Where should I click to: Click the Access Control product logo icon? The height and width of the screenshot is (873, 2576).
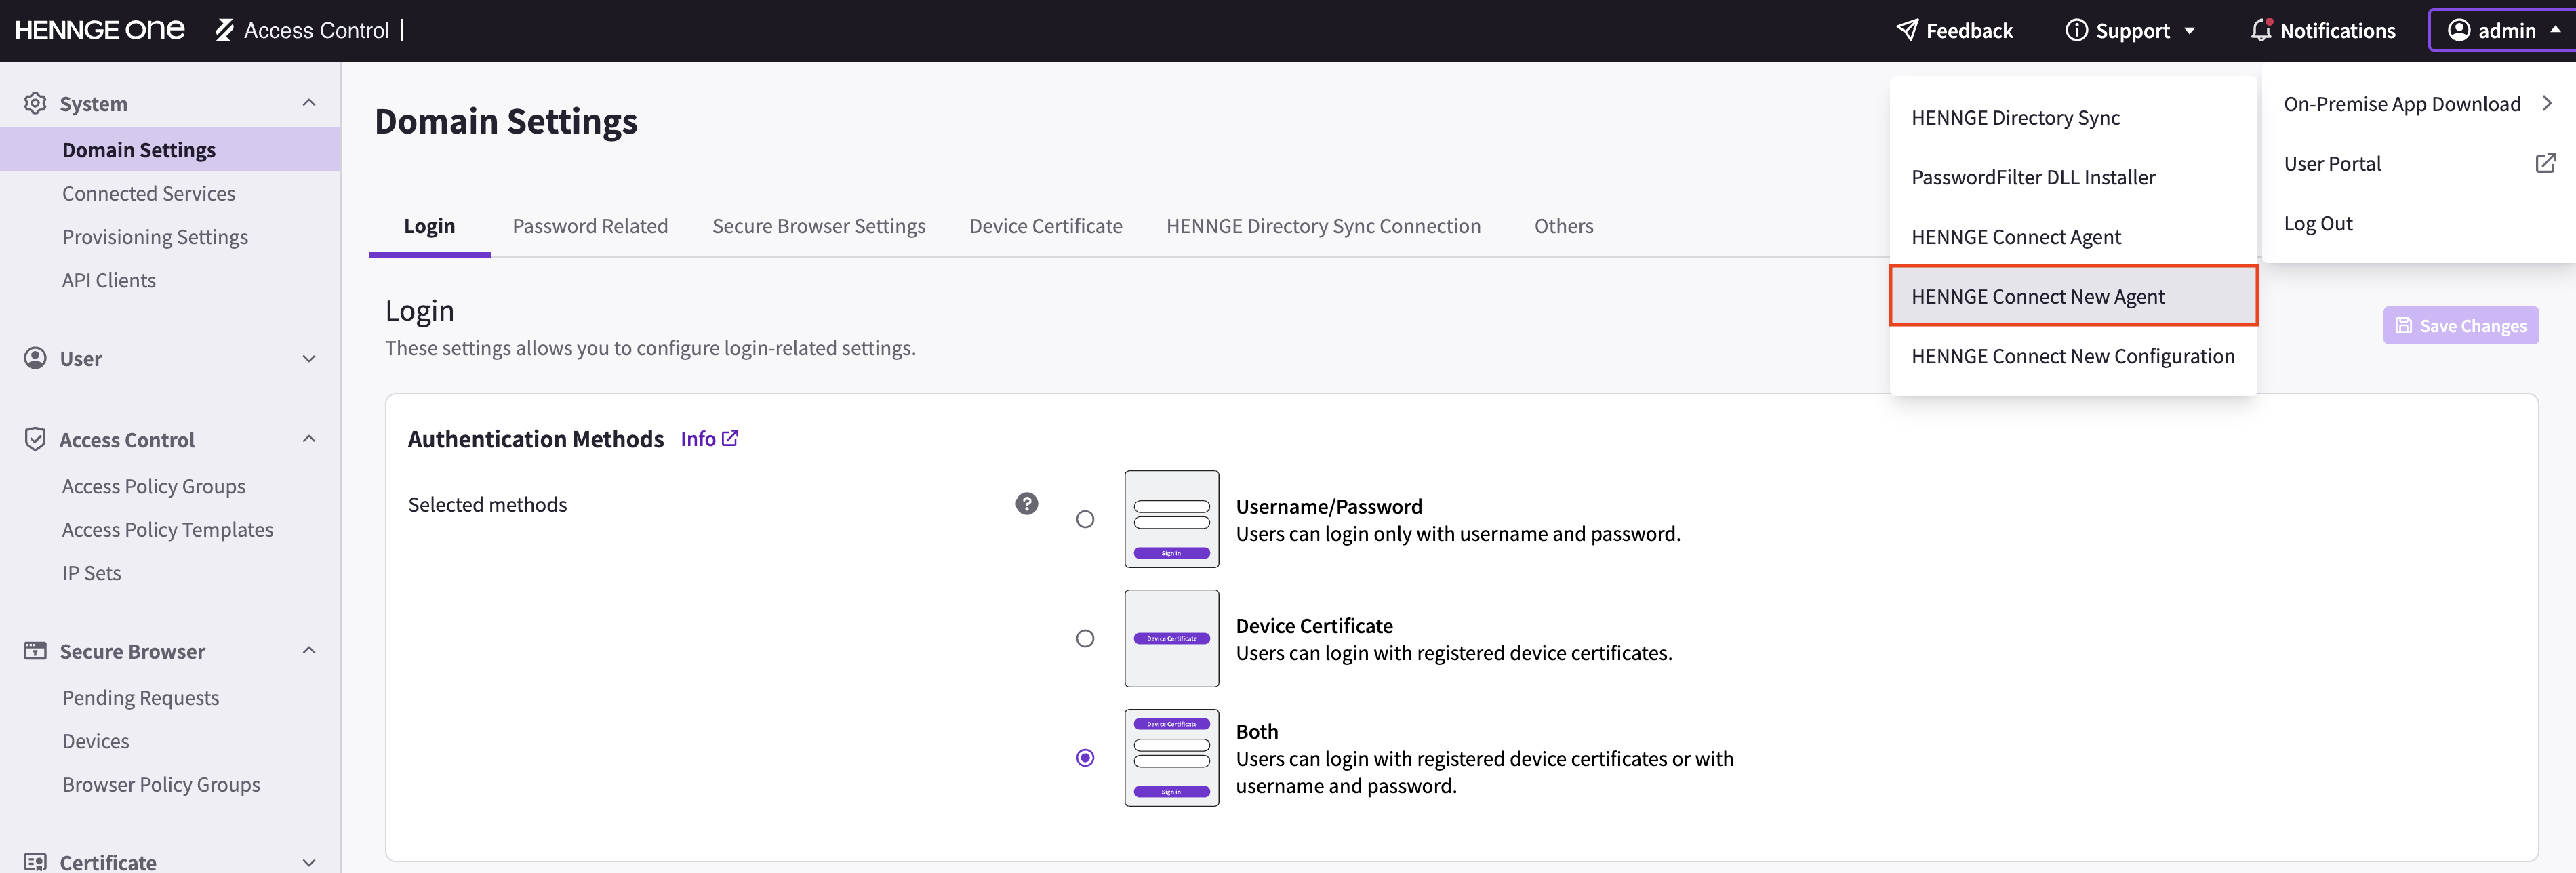tap(225, 30)
